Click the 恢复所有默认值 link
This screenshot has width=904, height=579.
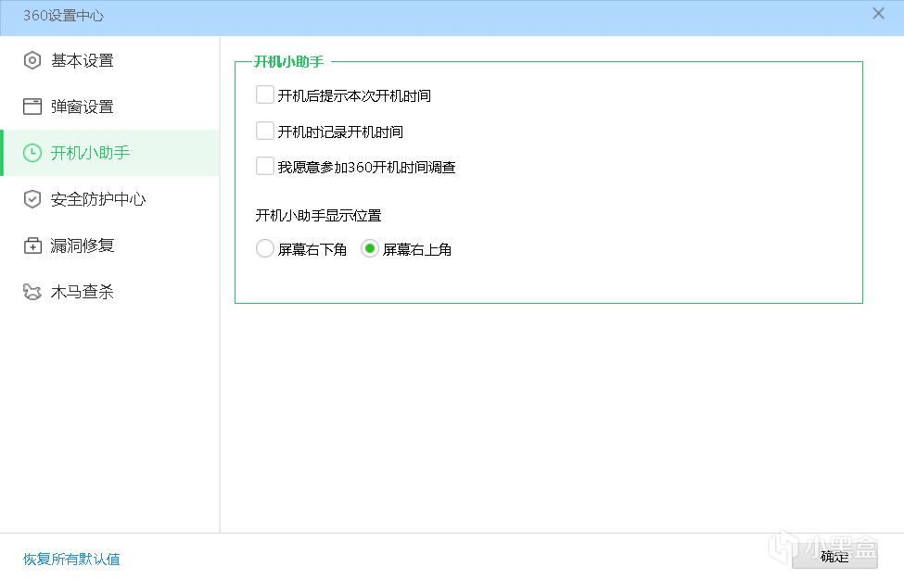click(x=71, y=559)
